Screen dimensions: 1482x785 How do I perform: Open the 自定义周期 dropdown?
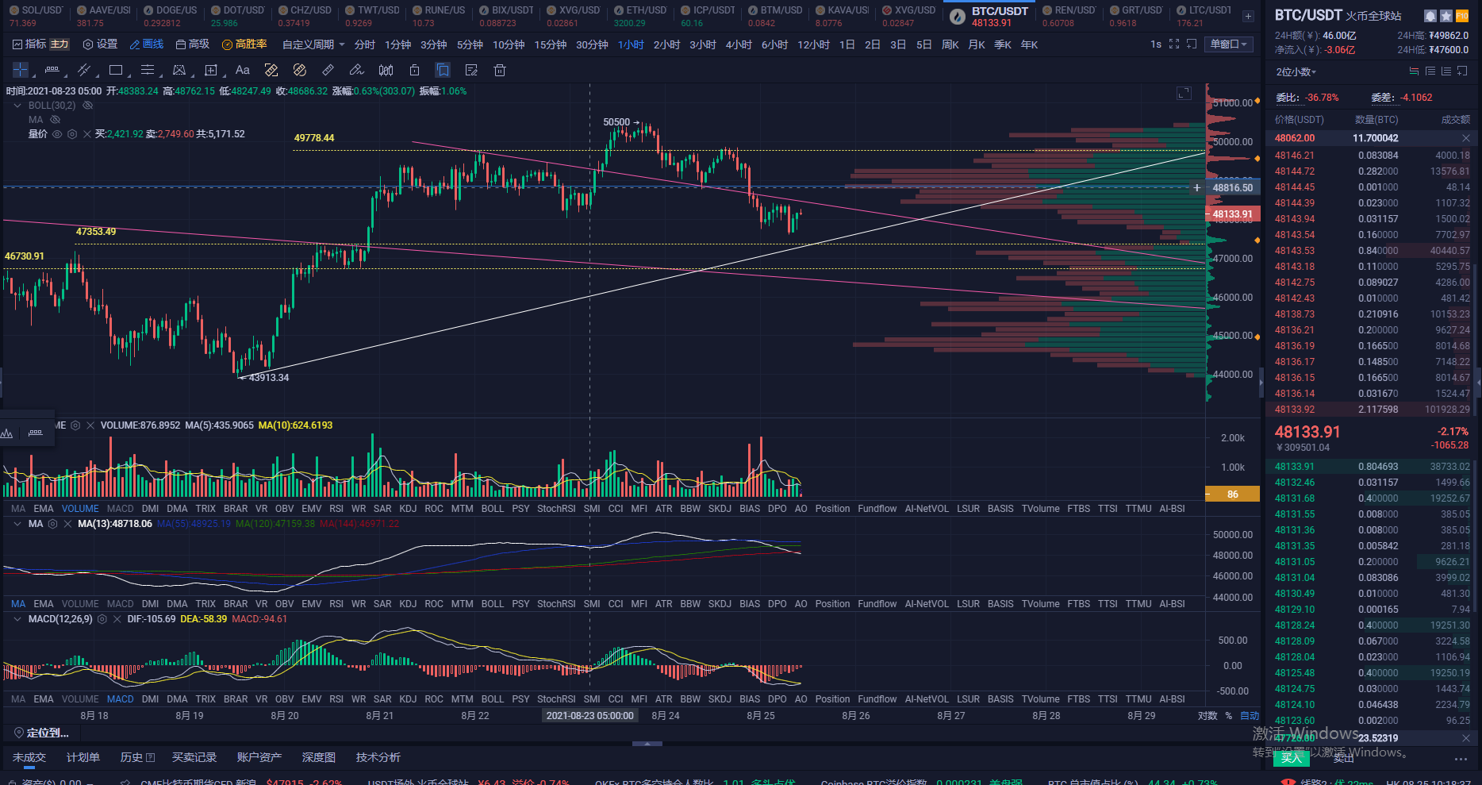click(313, 44)
